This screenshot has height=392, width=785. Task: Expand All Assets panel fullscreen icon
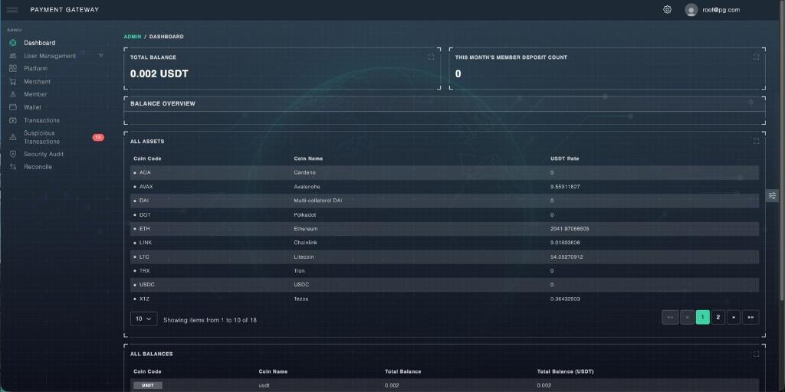point(756,141)
